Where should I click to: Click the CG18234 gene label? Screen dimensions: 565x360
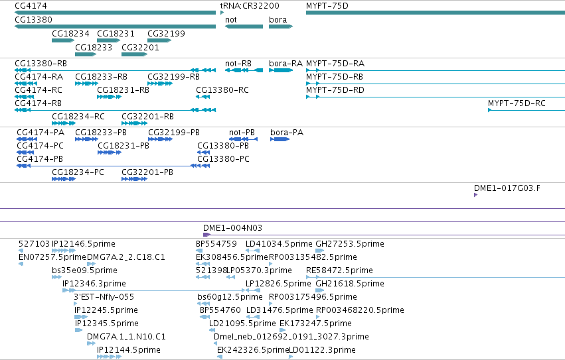[70, 33]
